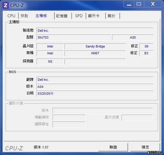This screenshot has width=164, height=155.
Task: Click the 日期 label in BIOS
Action: pos(30,93)
